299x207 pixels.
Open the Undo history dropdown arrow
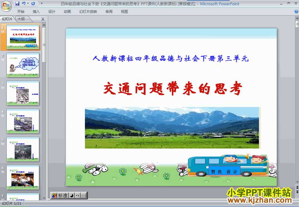[28, 4]
